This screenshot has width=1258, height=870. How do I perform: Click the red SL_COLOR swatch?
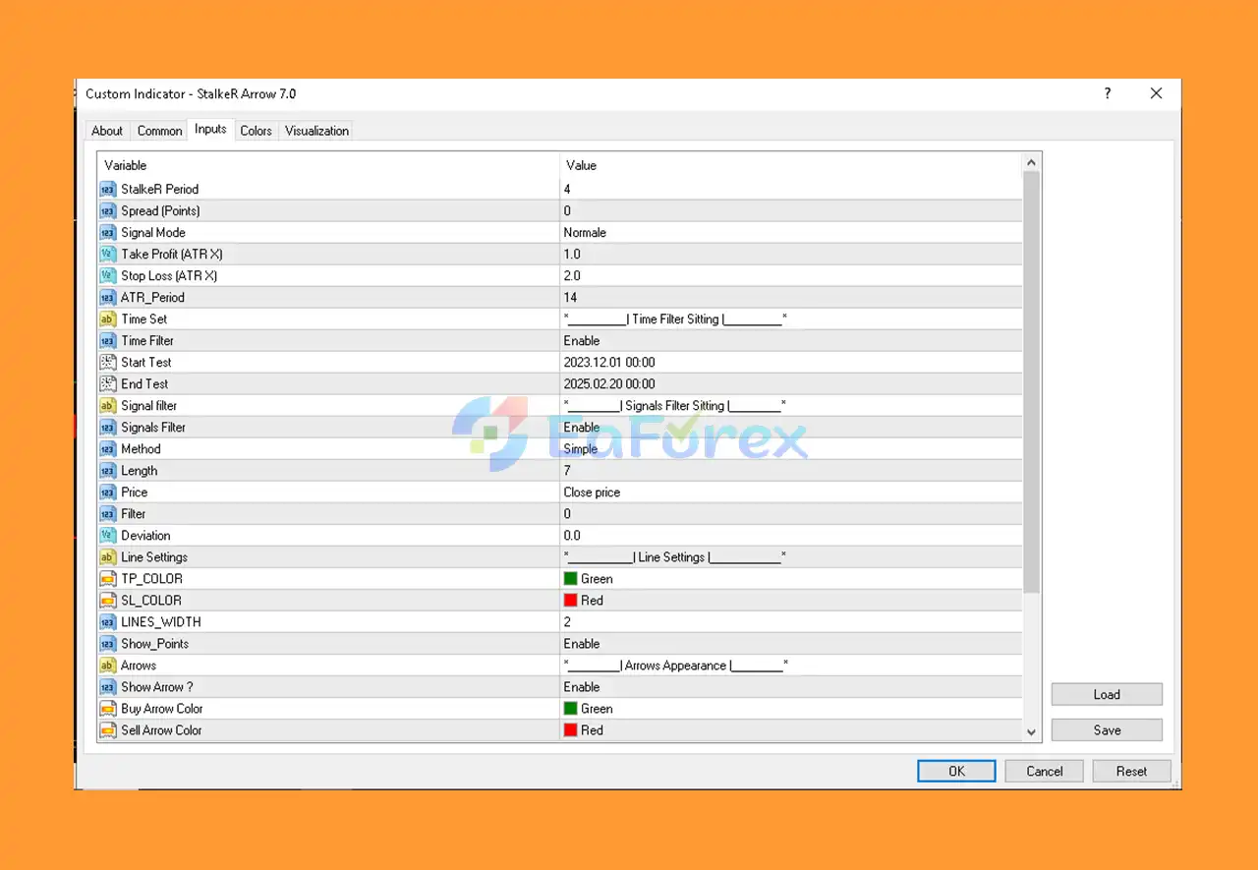coord(570,600)
